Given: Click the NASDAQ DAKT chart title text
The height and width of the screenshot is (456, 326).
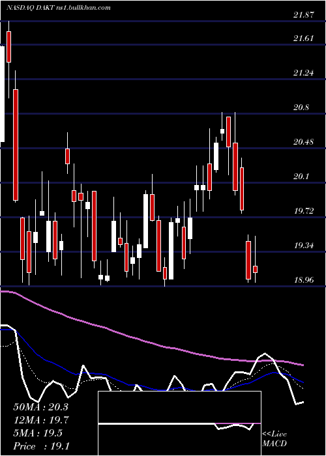Looking at the screenshot, I should point(58,7).
